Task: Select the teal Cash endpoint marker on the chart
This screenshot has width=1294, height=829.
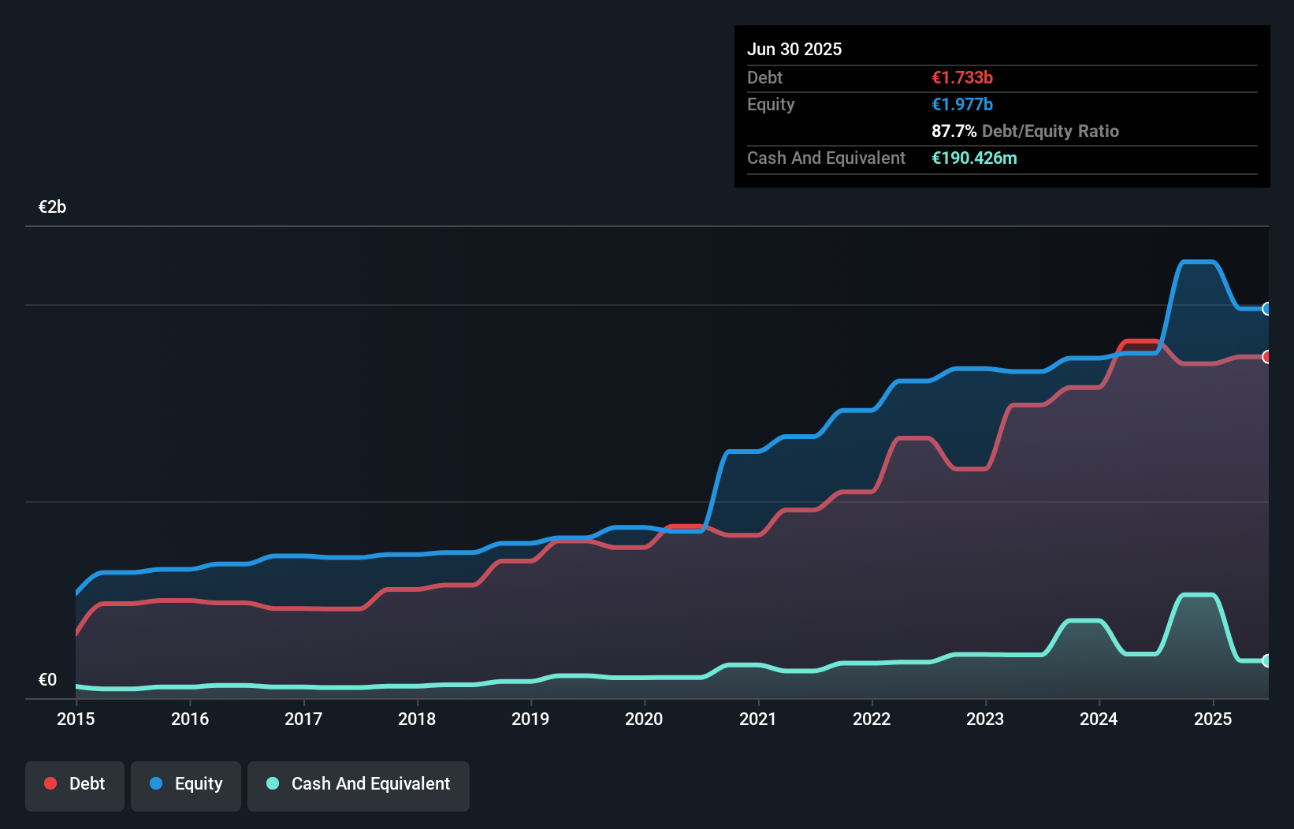Action: coord(1266,660)
